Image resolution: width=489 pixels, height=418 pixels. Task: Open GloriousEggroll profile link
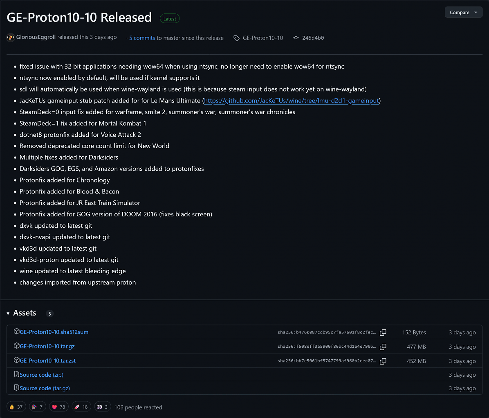pyautogui.click(x=36, y=37)
